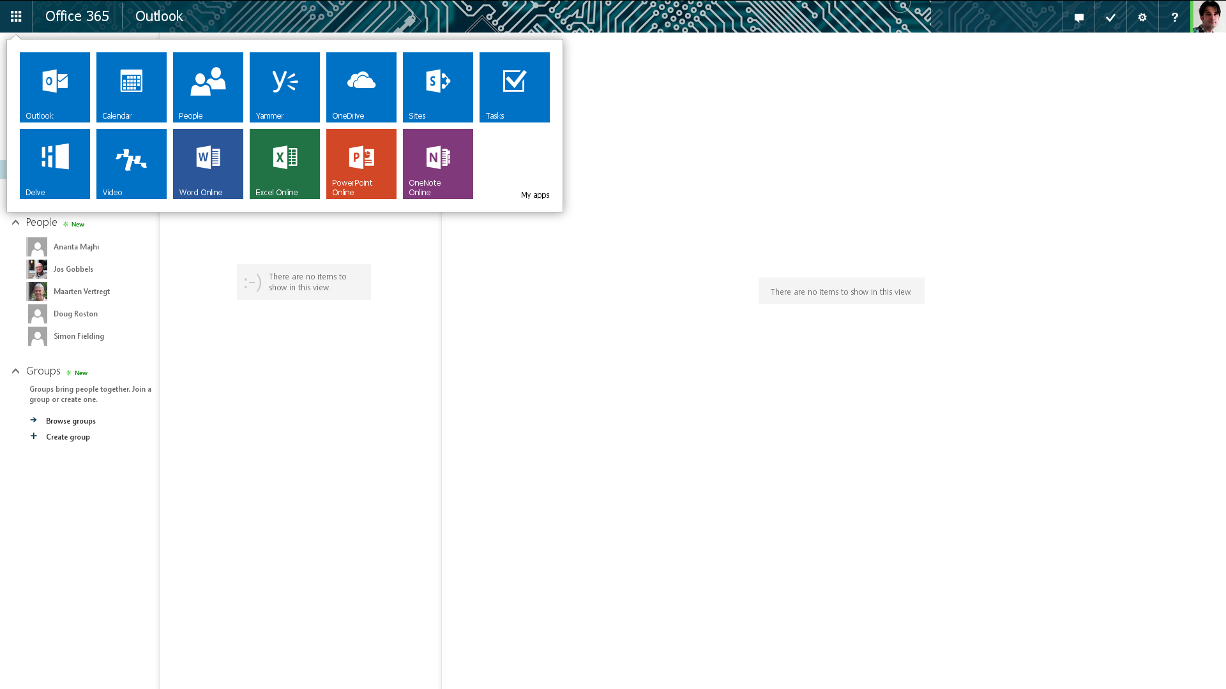Click the Browse groups arrow icon
The height and width of the screenshot is (689, 1226).
tap(34, 420)
